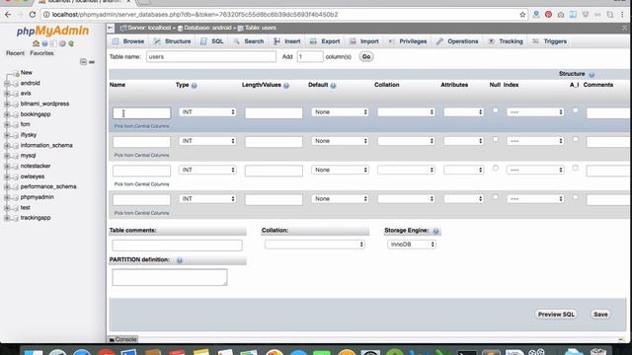Click the unlink from main panel icon

coord(92,62)
